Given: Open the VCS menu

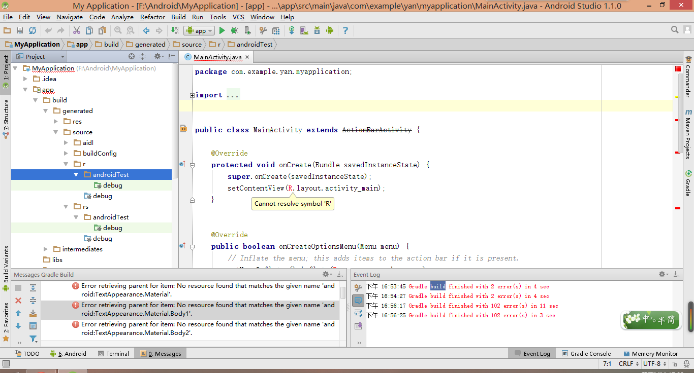Looking at the screenshot, I should click(x=238, y=17).
